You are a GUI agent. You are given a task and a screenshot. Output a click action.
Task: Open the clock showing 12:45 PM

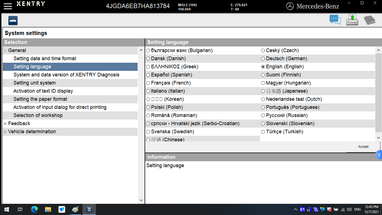pyautogui.click(x=372, y=209)
